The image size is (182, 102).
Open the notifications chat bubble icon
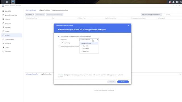pos(169,2)
